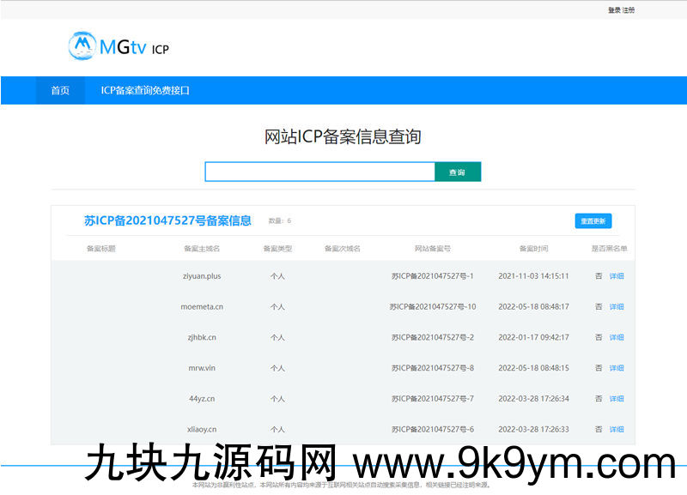Screen dimensions: 687x495
Task: Click the 苏ICP备2021047527号备案信息 heading
Action: point(167,220)
